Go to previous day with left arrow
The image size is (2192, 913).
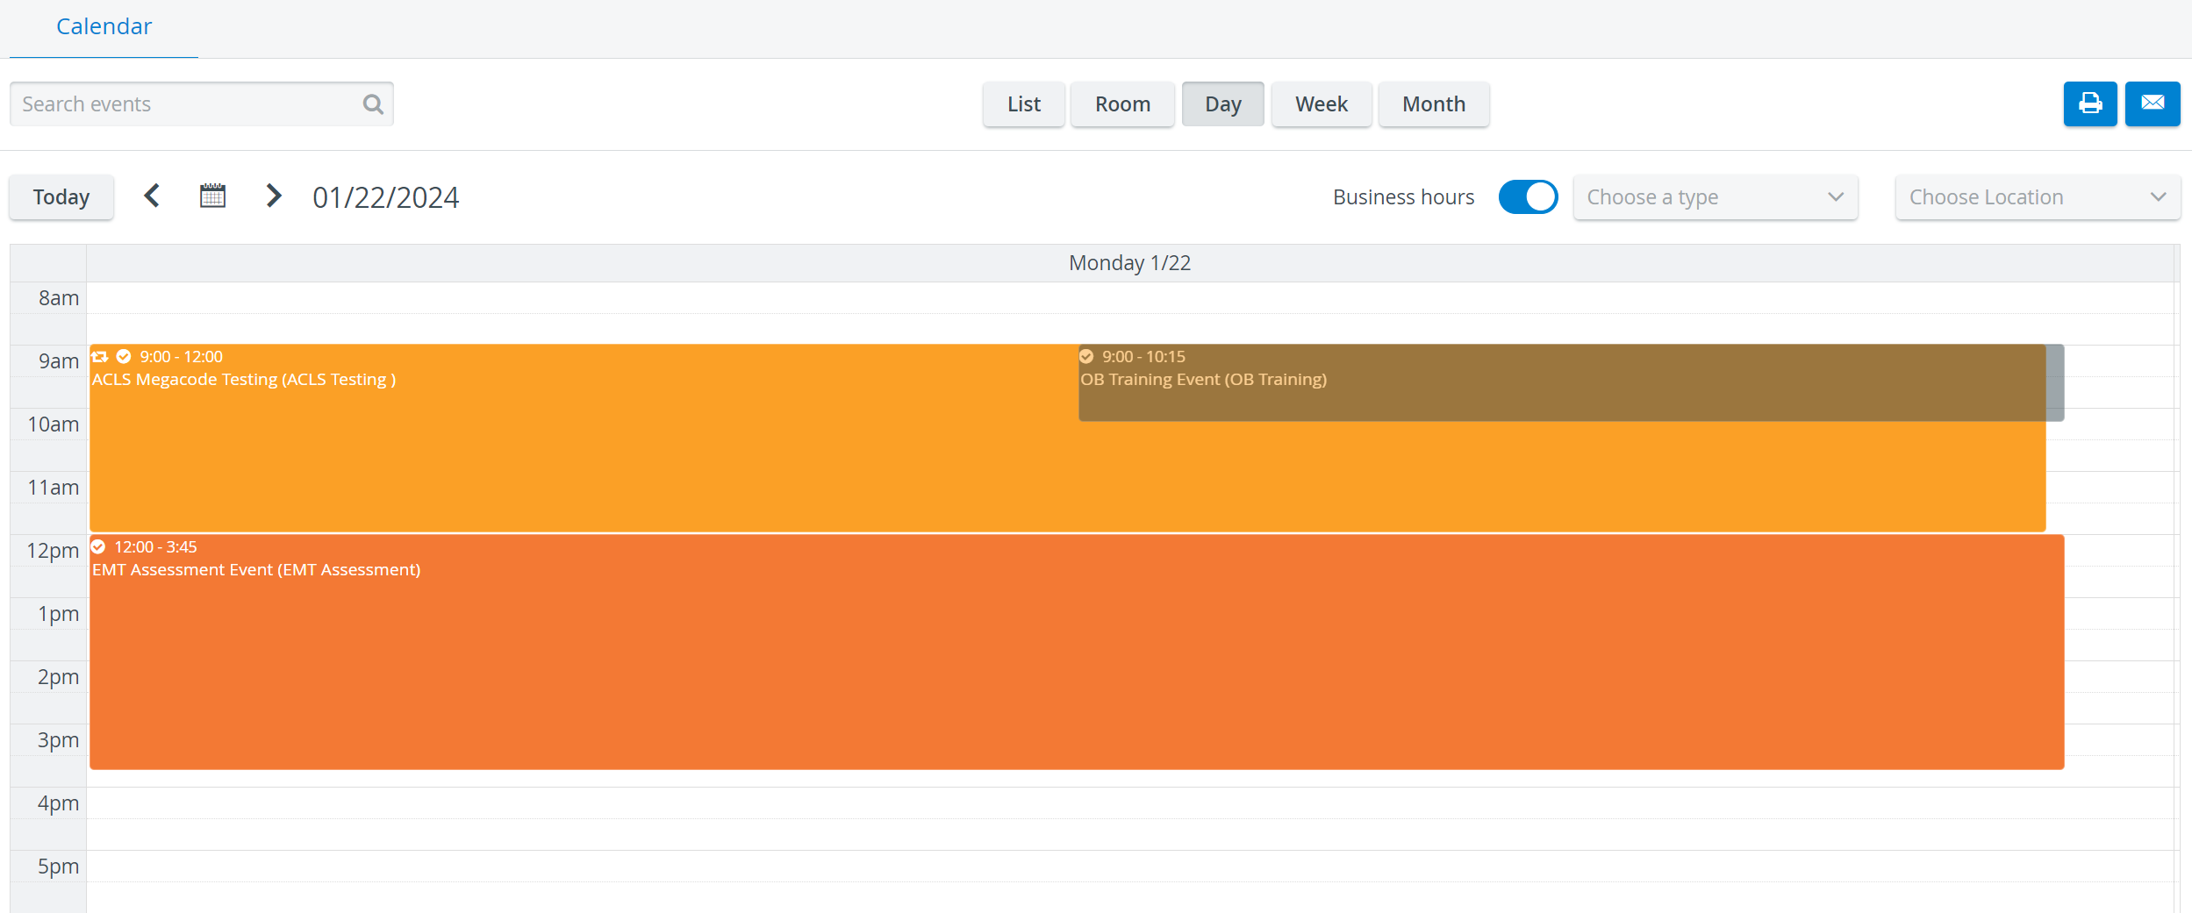click(152, 196)
